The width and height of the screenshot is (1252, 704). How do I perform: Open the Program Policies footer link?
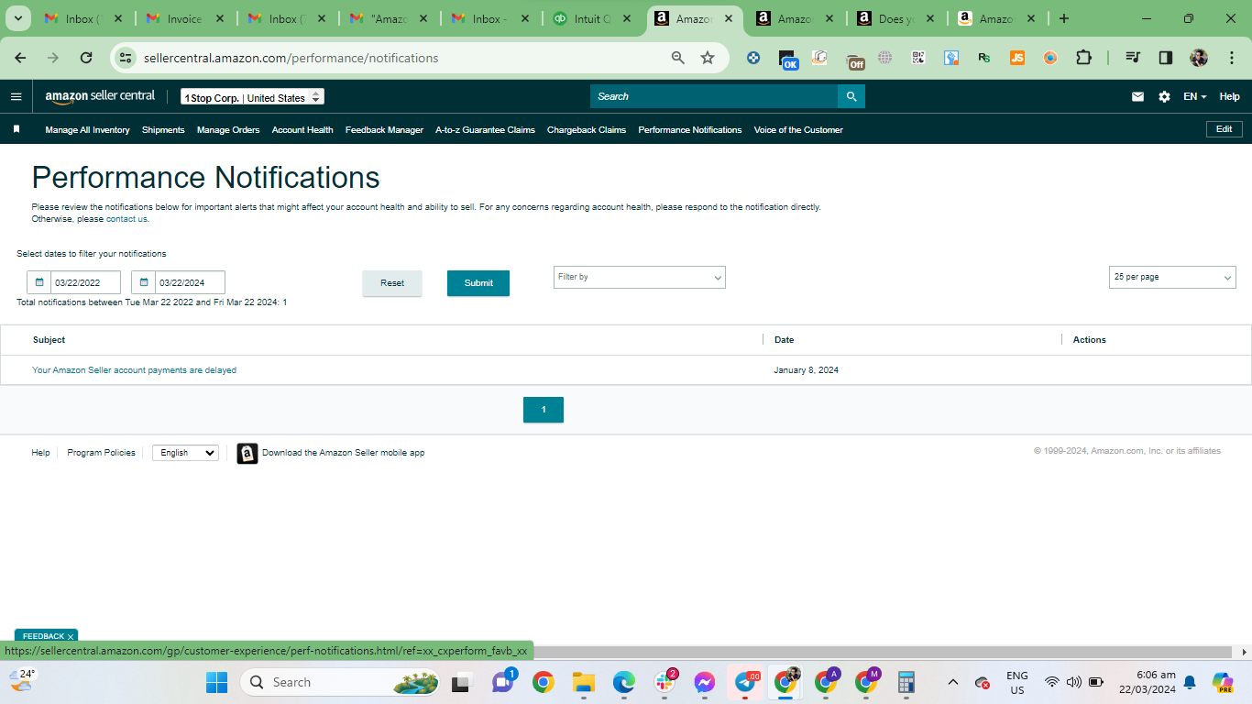tap(101, 453)
